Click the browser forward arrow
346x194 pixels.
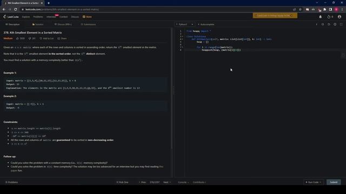(x=10, y=10)
